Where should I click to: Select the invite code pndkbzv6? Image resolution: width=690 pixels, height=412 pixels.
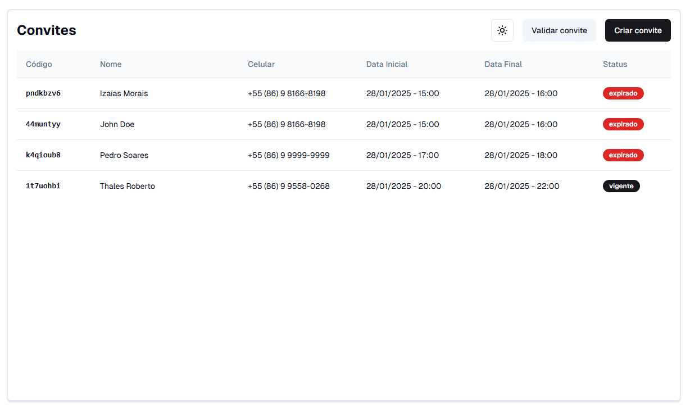point(43,93)
